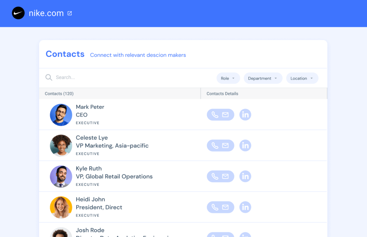Select Mark Peter's name

[x=90, y=107]
